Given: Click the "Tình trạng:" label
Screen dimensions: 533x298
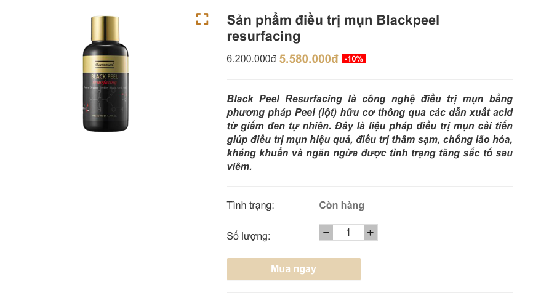Looking at the screenshot, I should (250, 205).
